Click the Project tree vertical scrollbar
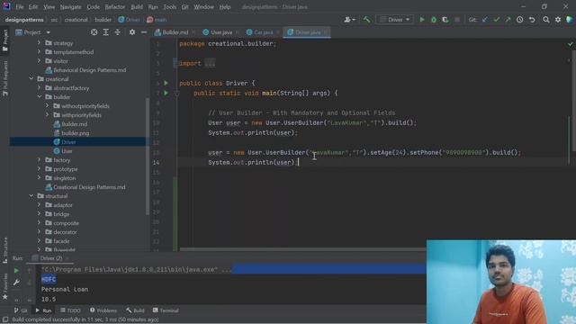The image size is (576, 324). [148, 156]
